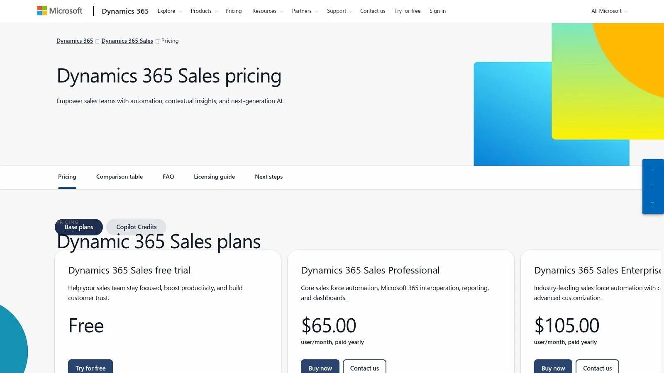The width and height of the screenshot is (664, 373).
Task: Click the 'Dynamics 365 Sales pricing' heading
Action: (x=169, y=76)
